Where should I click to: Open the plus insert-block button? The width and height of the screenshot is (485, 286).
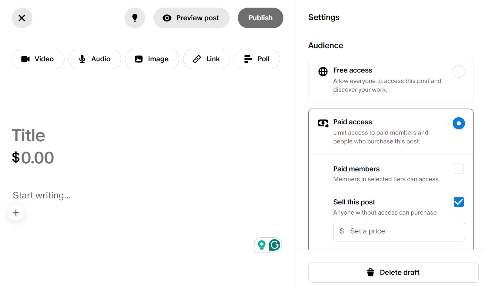click(16, 213)
